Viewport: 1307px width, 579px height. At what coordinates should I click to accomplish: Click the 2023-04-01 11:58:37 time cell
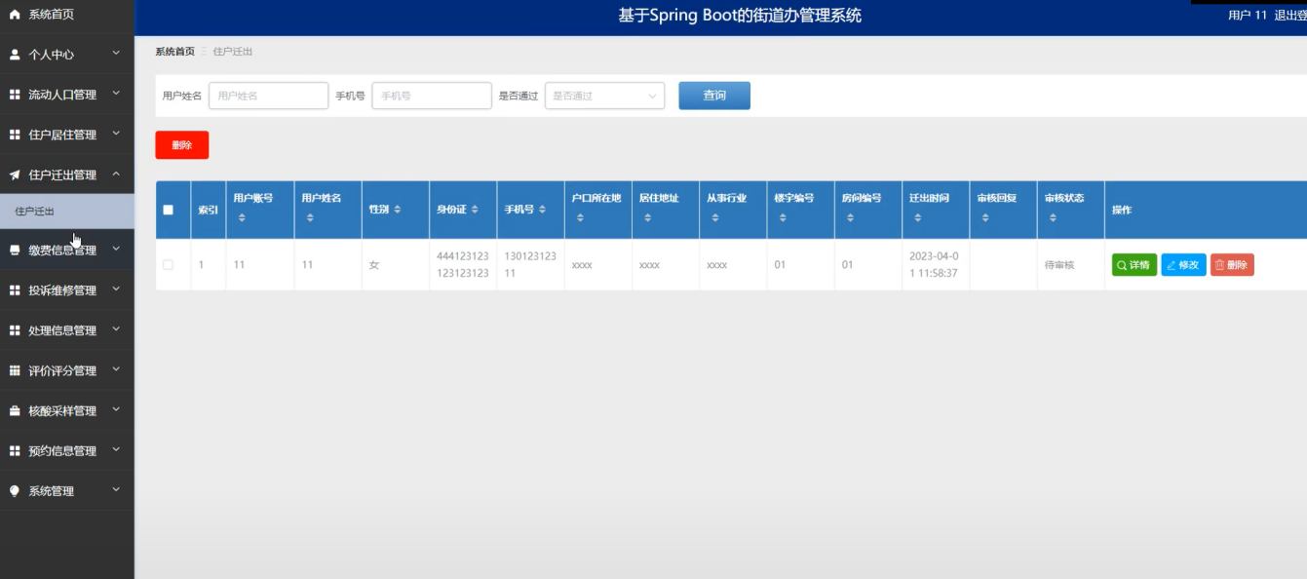(934, 265)
